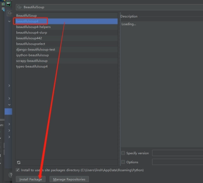Select the beautifulsoup4-helpers package
This screenshot has height=183, width=203.
click(67, 27)
